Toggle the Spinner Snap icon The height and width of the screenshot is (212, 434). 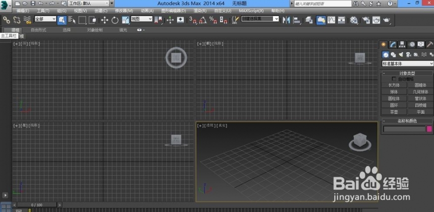[224, 20]
